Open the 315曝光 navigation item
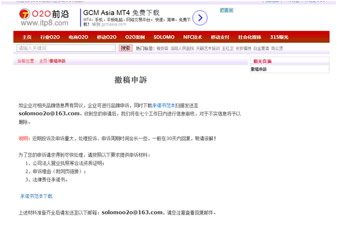 point(279,37)
